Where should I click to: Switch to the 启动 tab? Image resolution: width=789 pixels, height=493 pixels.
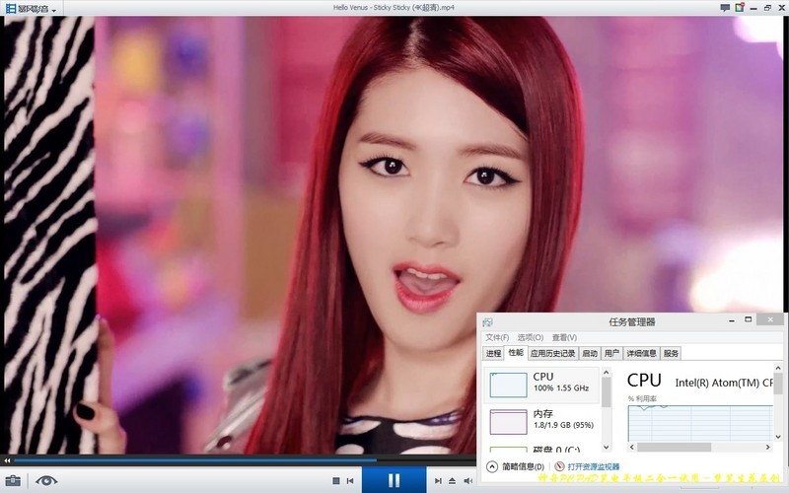pyautogui.click(x=590, y=354)
